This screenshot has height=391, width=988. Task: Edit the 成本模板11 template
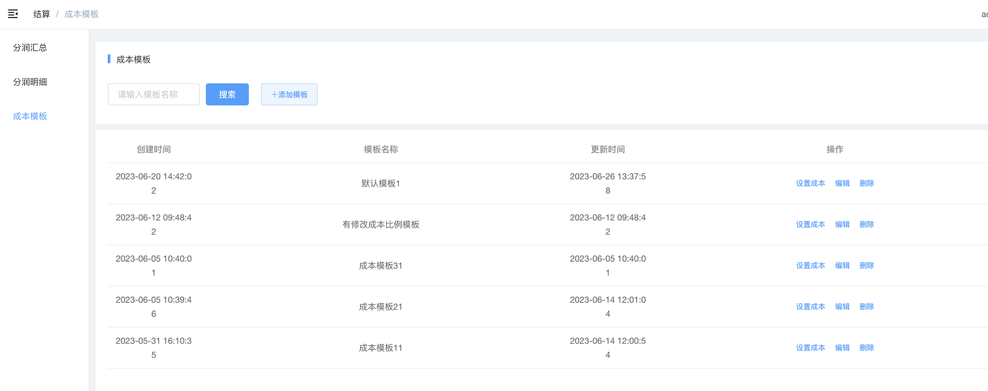[842, 348]
